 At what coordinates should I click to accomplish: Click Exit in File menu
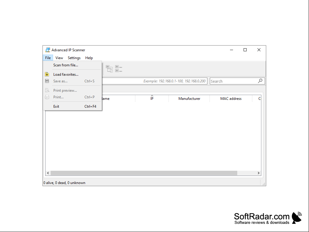(x=72, y=106)
